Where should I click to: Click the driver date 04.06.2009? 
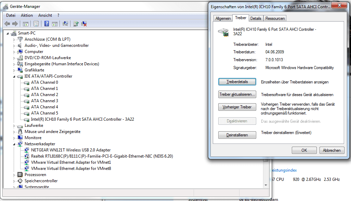pos(275,52)
